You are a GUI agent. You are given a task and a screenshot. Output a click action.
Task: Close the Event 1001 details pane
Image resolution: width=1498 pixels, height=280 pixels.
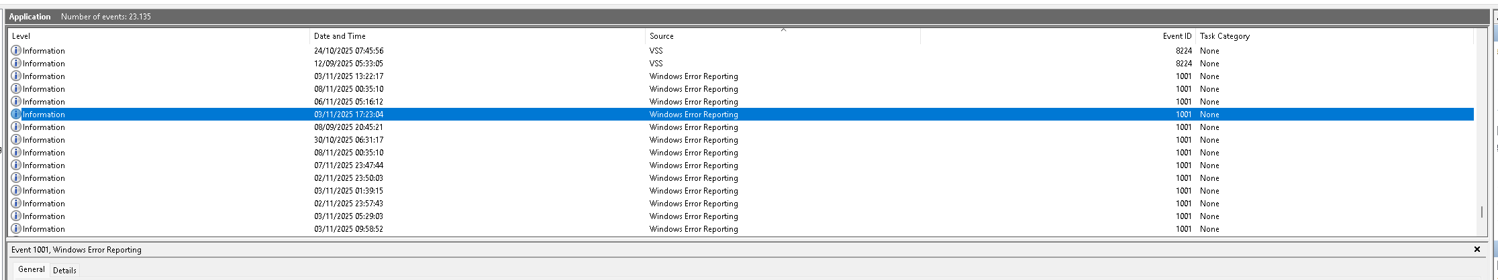tap(1477, 249)
